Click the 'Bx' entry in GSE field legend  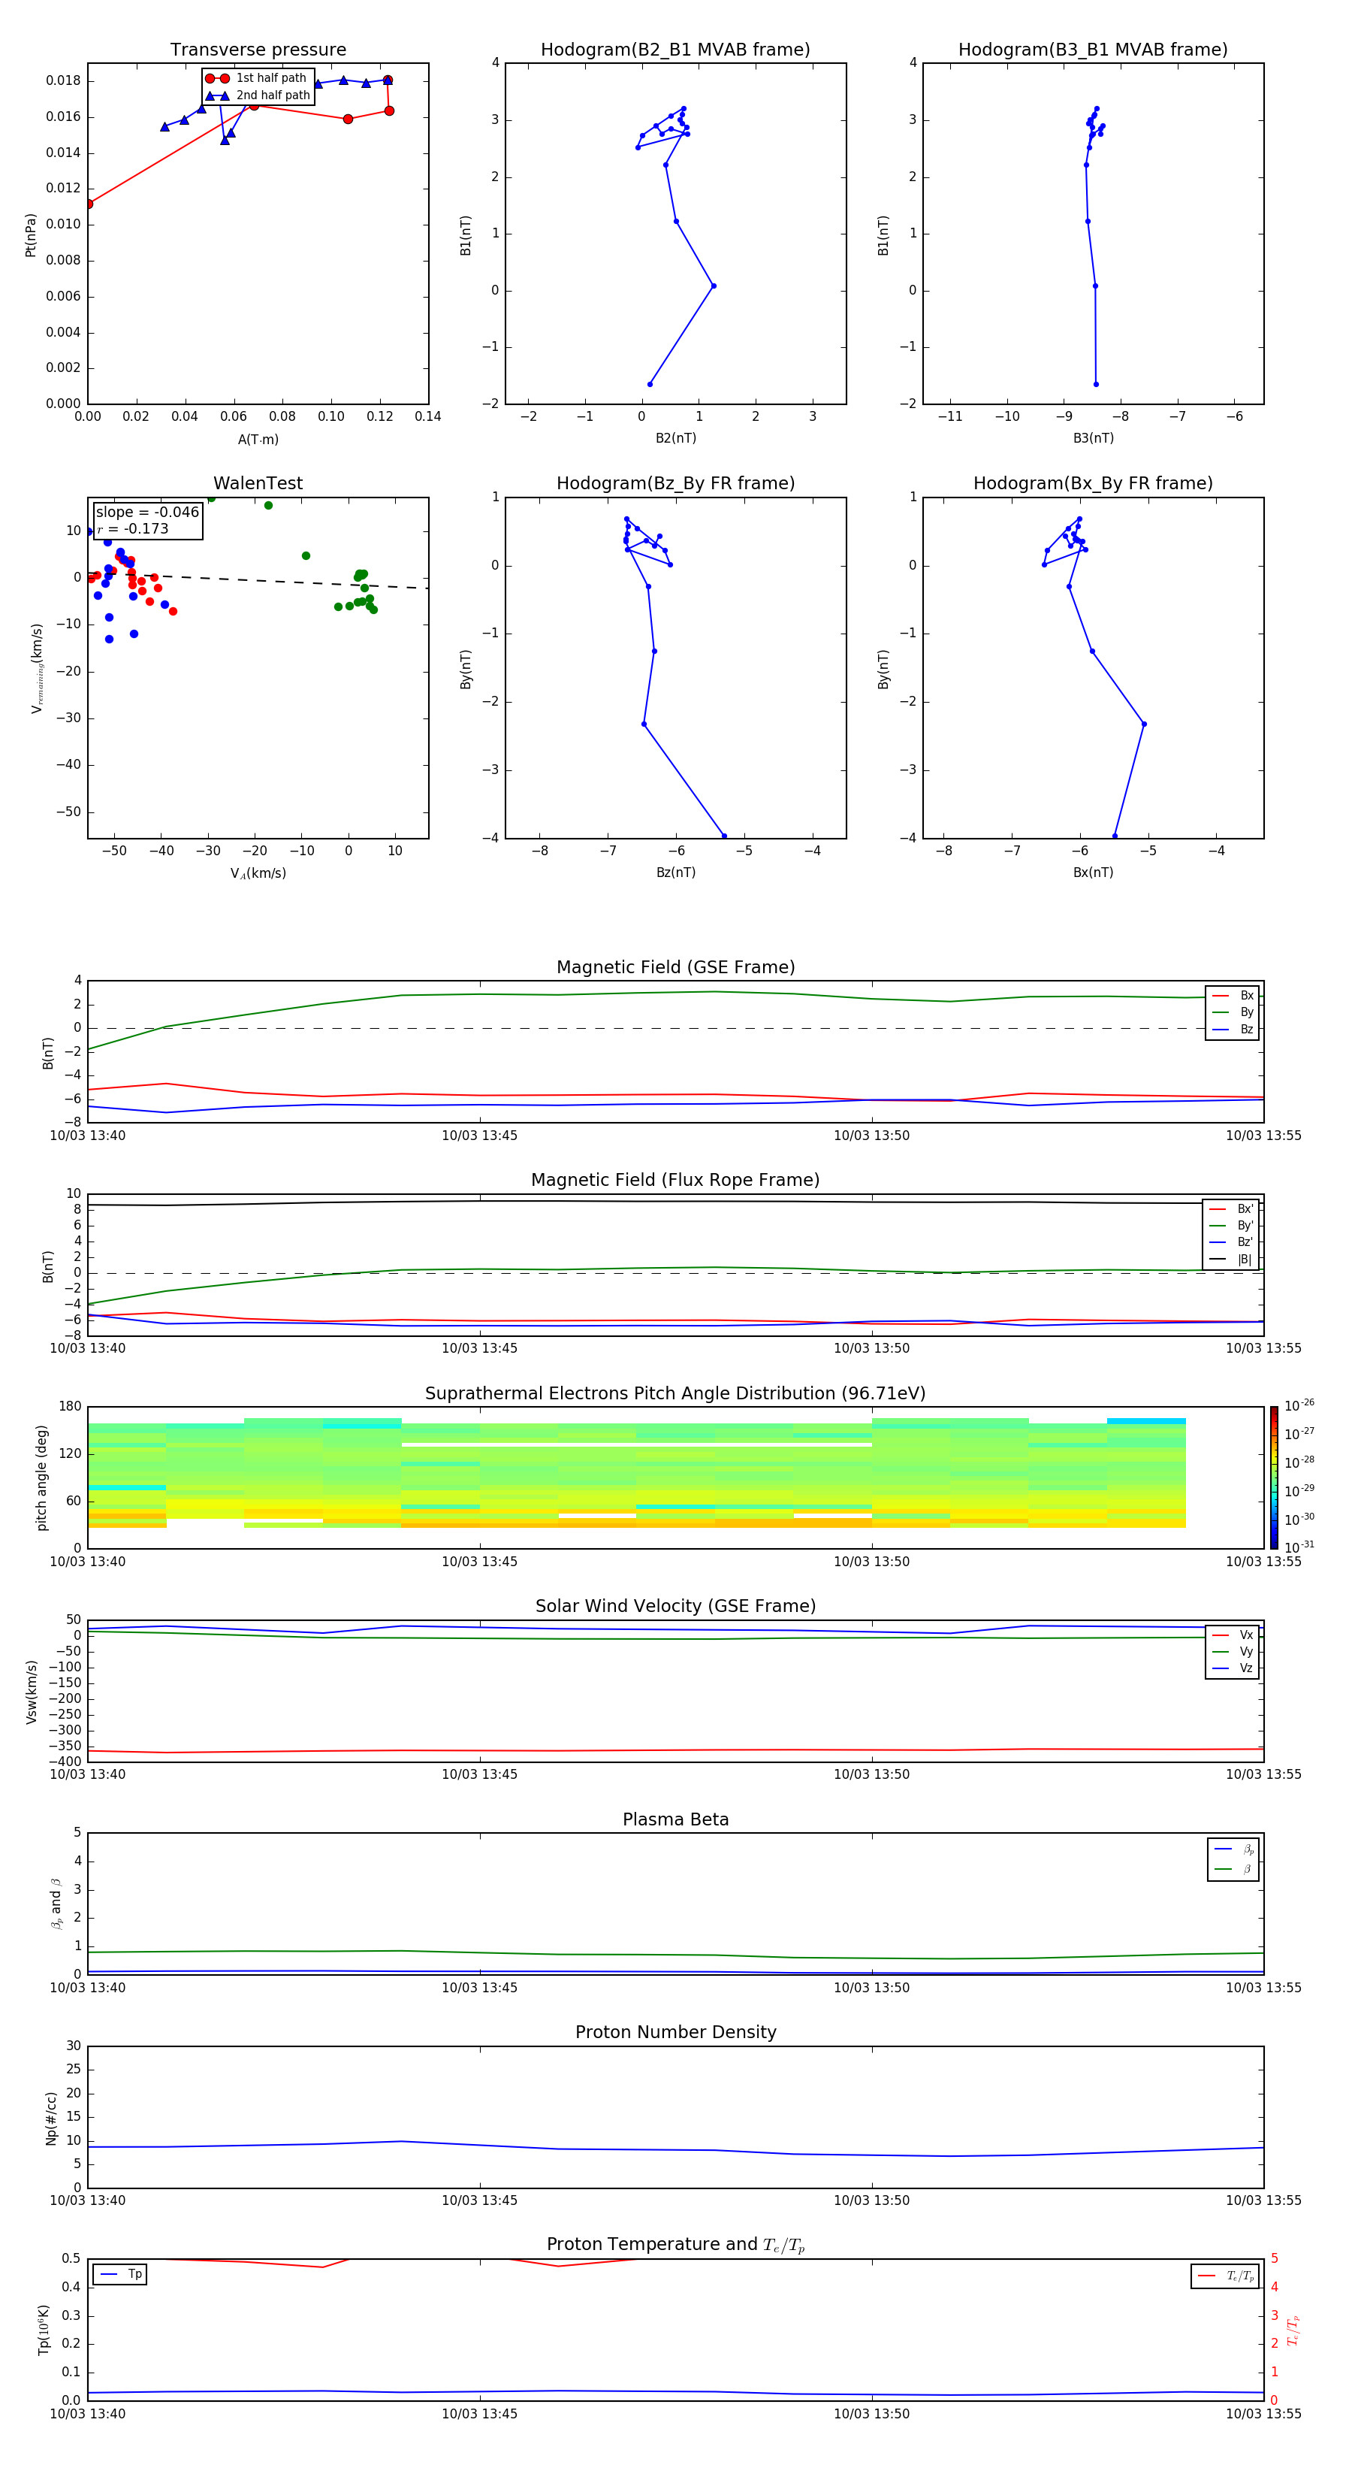coord(1233,996)
